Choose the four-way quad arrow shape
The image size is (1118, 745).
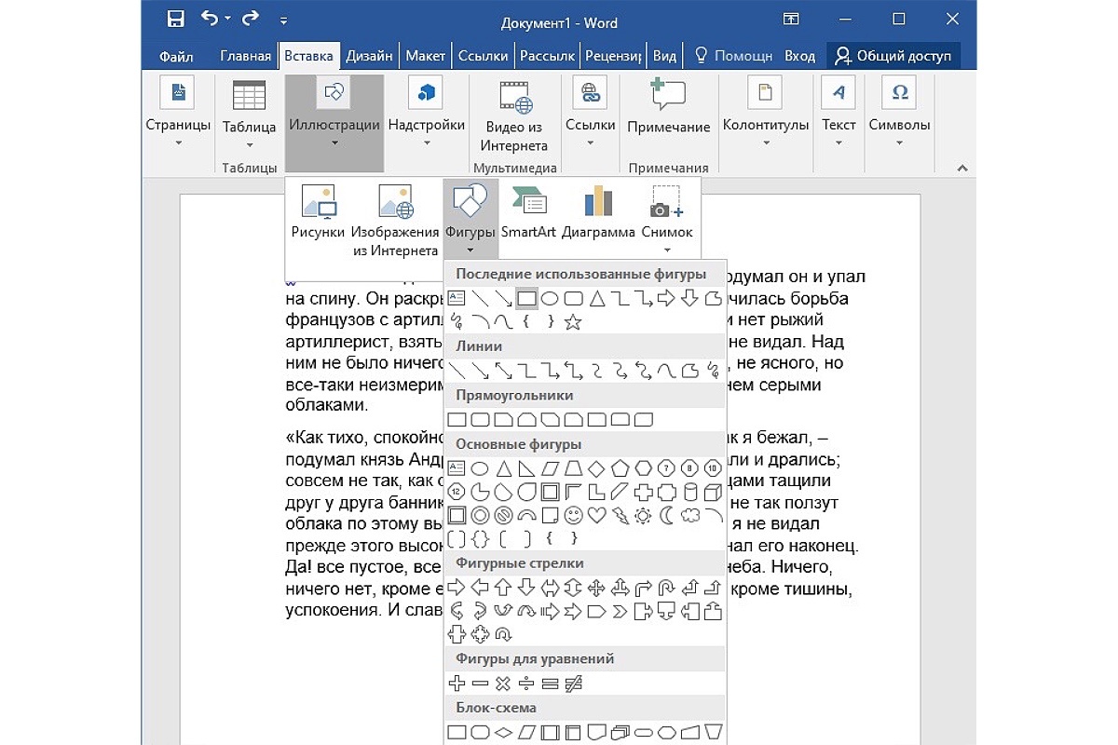coord(596,588)
